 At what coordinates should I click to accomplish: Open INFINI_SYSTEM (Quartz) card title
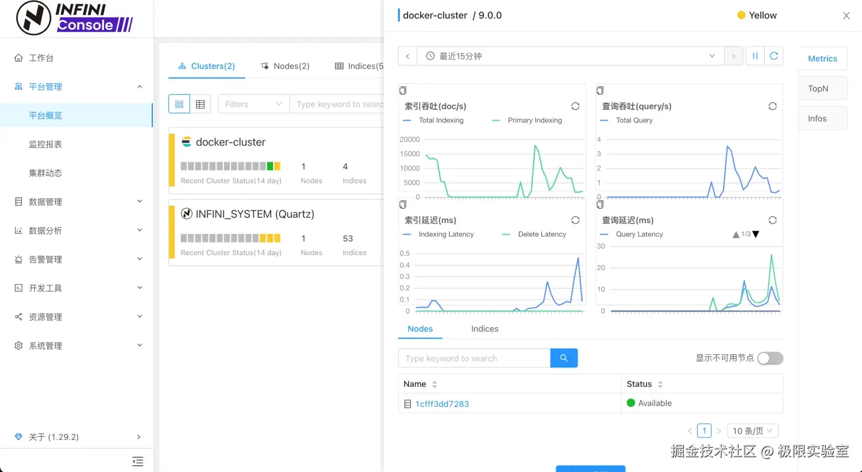click(255, 214)
